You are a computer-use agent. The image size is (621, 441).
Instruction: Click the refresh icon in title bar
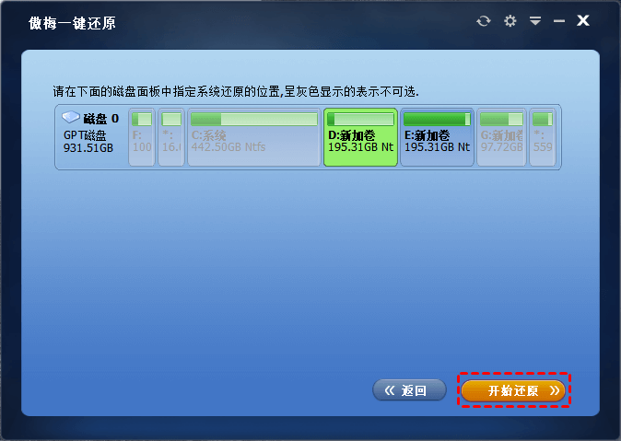tap(483, 21)
